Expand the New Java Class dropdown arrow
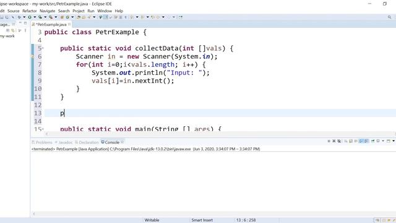The width and height of the screenshot is (396, 223). [x=72, y=17]
